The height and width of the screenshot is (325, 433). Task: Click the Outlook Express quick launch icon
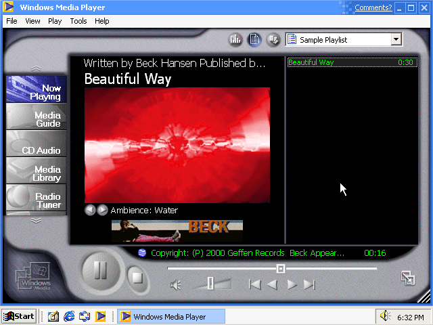point(85,316)
